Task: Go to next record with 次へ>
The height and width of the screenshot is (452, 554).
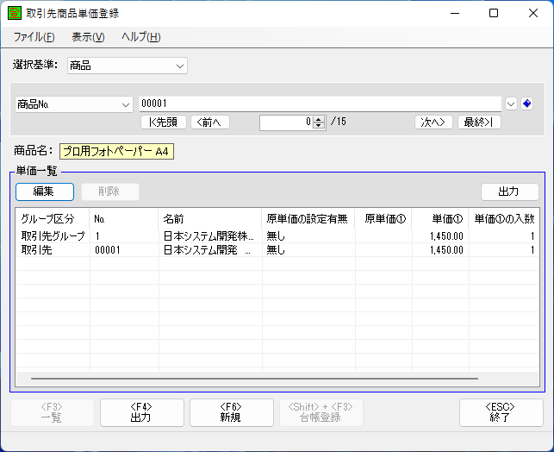Action: point(433,122)
